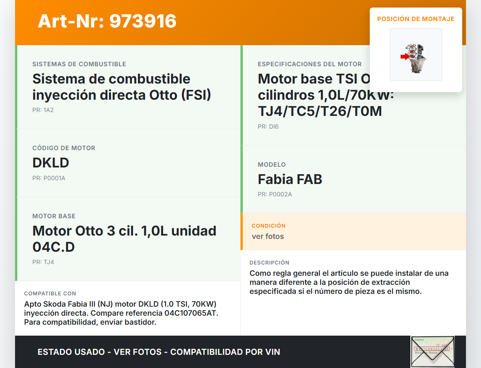The image size is (481, 368).
Task: Click the 'ESPECIFICACIONES DEL MOTOR' label
Action: pyautogui.click(x=310, y=64)
